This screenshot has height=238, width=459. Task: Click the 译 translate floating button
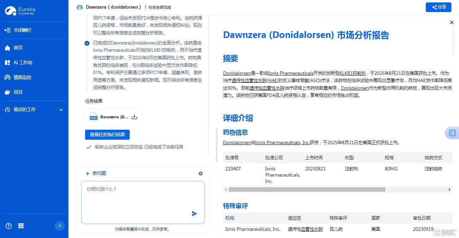tap(452, 133)
